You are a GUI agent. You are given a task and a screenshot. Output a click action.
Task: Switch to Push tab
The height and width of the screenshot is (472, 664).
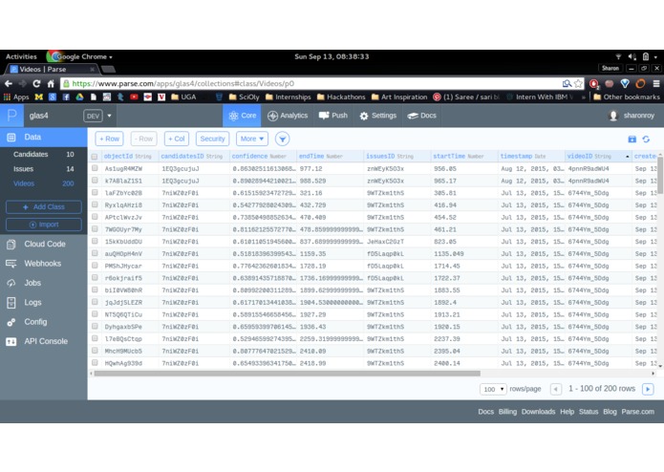pos(333,116)
